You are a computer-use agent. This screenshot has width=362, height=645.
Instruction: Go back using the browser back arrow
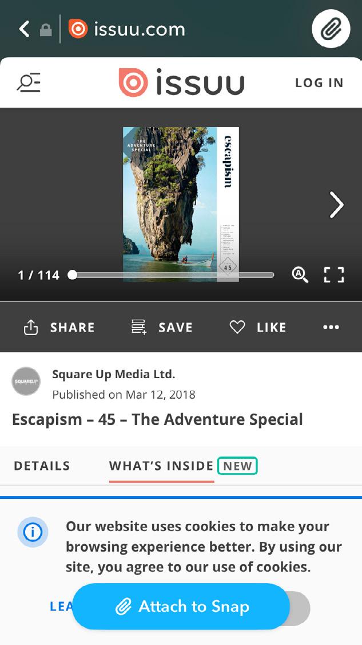[24, 29]
